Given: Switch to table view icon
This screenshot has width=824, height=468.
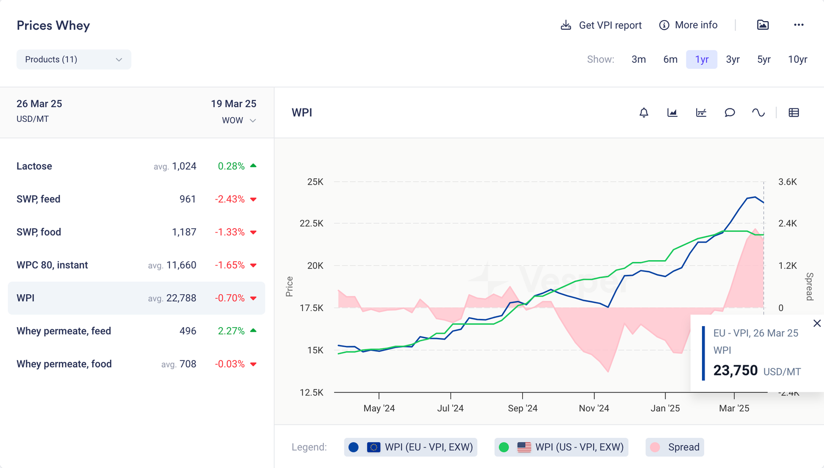Looking at the screenshot, I should [x=794, y=113].
